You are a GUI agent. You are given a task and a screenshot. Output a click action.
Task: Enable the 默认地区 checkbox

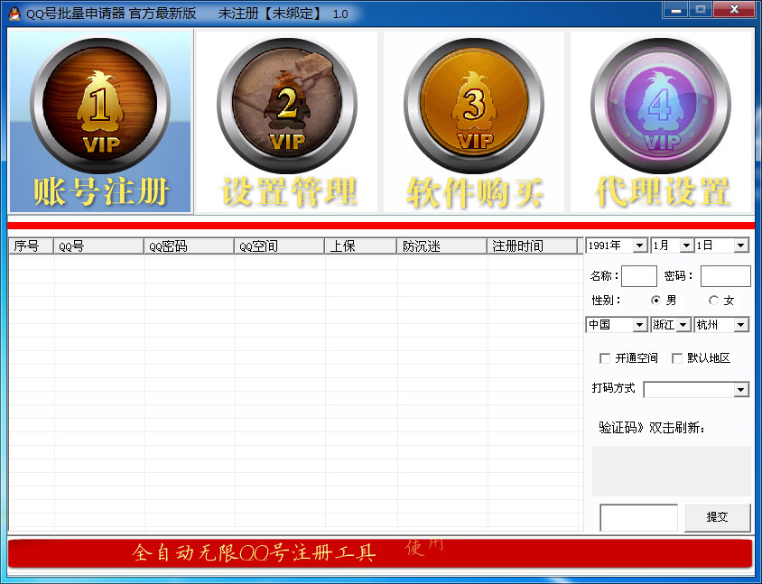[x=677, y=358]
